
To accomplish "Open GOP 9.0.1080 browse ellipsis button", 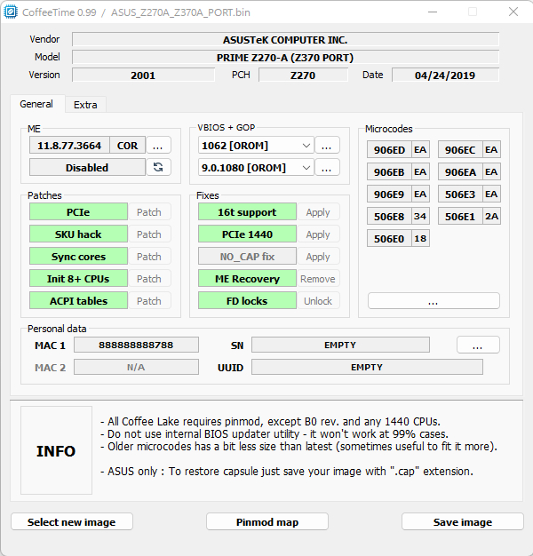I will [327, 167].
